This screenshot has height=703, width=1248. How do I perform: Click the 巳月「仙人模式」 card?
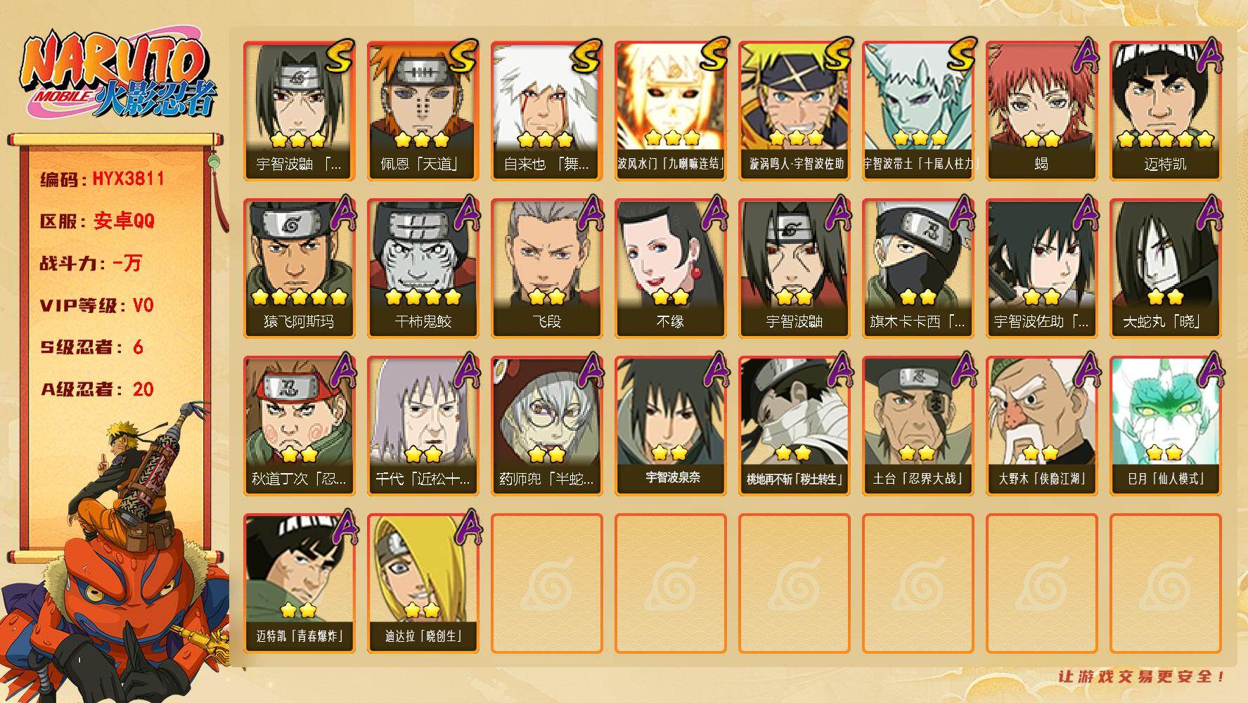[1165, 426]
